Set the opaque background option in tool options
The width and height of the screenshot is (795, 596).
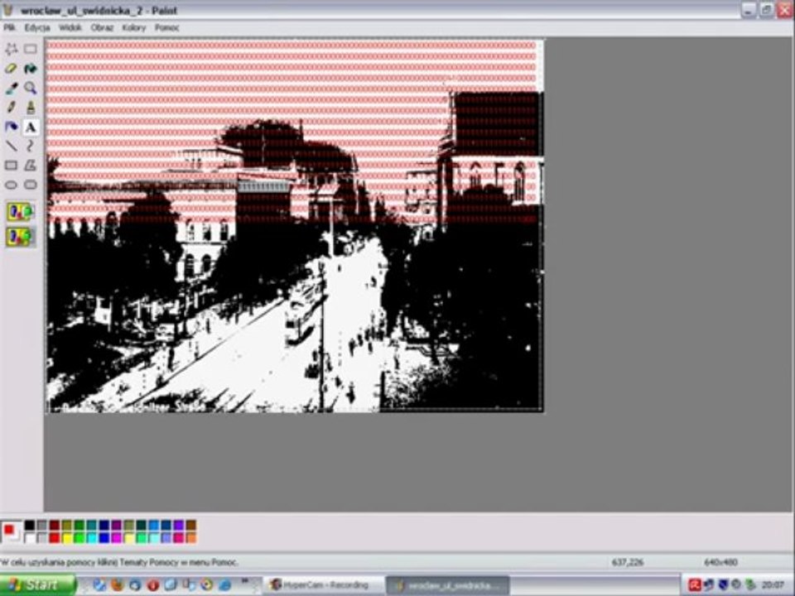20,212
